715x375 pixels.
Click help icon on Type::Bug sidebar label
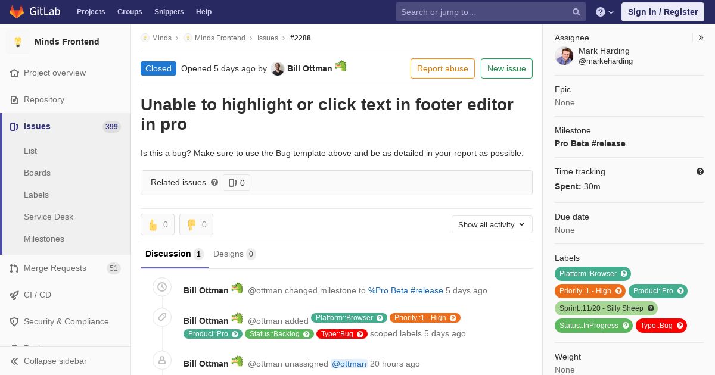point(680,326)
